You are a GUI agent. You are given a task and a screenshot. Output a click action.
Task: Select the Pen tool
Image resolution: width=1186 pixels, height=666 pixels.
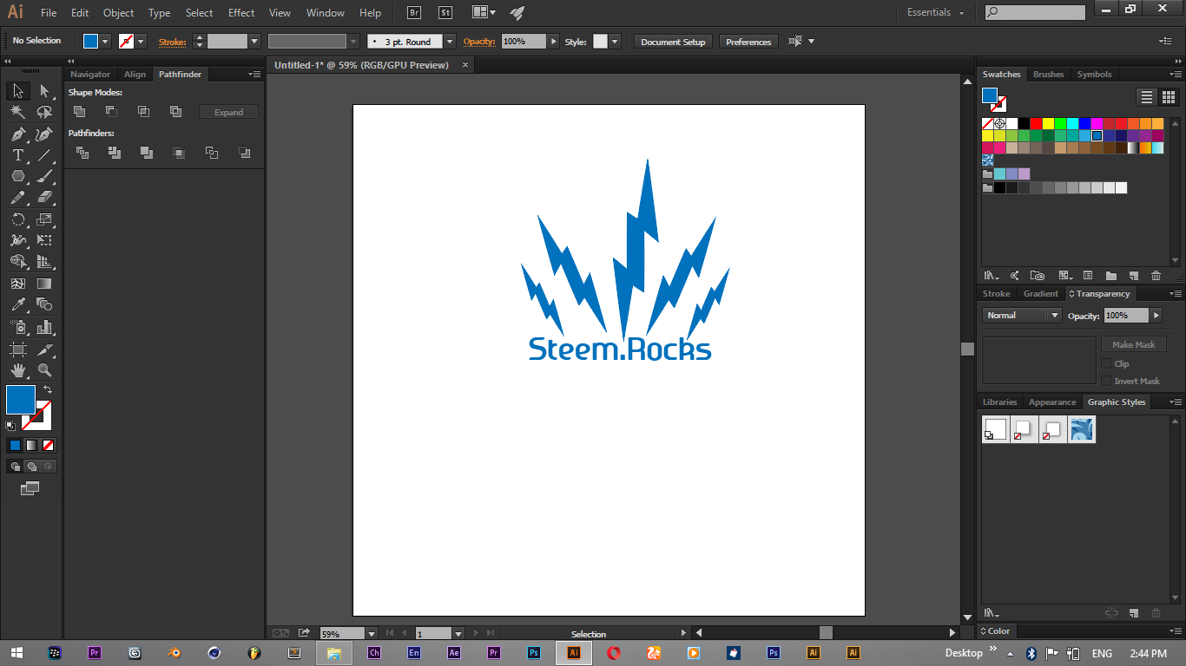click(x=17, y=134)
